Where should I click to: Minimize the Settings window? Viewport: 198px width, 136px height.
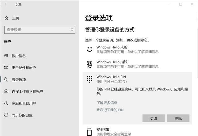pyautogui.click(x=170, y=4)
